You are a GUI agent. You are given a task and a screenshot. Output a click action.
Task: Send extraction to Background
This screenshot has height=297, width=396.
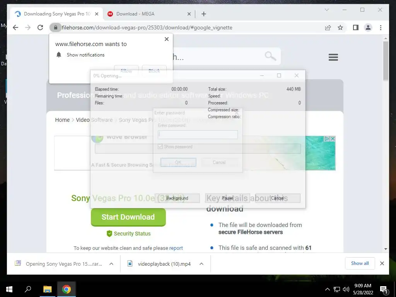[177, 198]
